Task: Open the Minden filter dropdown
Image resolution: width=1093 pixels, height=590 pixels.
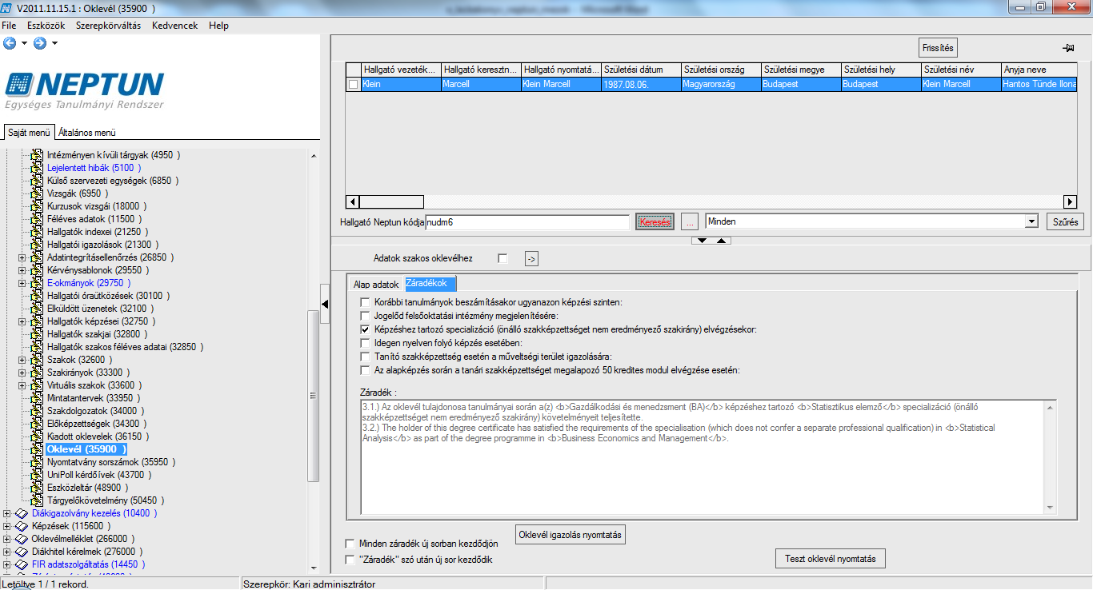Action: click(x=1031, y=221)
